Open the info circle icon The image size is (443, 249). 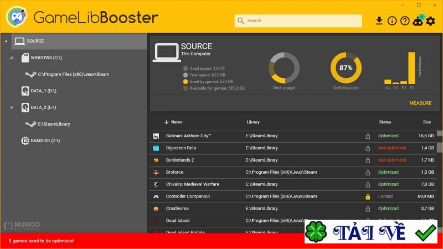tap(392, 20)
